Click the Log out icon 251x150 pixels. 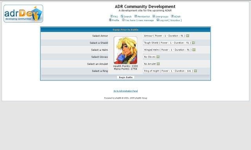[158, 20]
